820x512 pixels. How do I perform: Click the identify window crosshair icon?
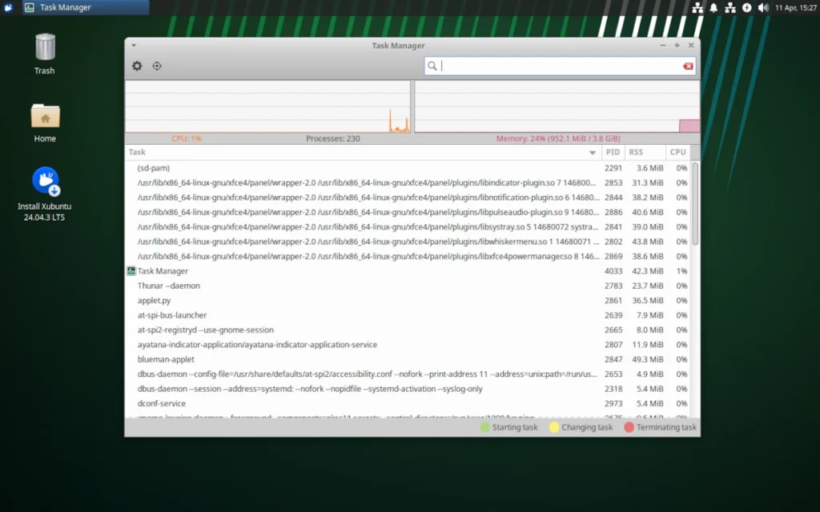157,66
